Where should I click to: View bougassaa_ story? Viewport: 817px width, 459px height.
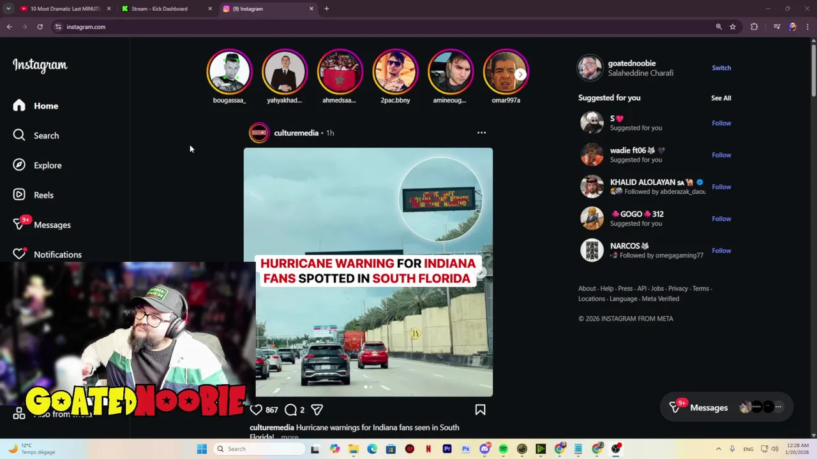[229, 71]
